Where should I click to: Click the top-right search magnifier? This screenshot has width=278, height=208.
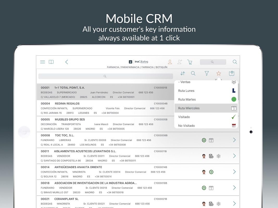(x=235, y=62)
